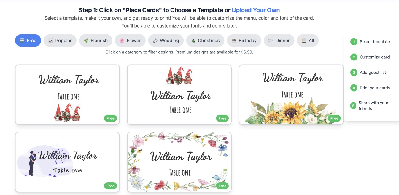Choose the wildflower border place card
Viewport: 399px width, 195px height.
179,162
